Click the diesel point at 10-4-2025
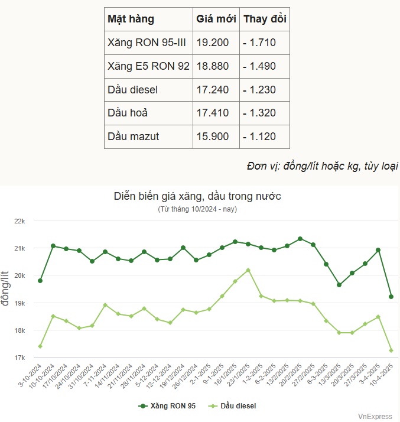Image resolution: width=400 pixels, height=422 pixels. pos(391,350)
